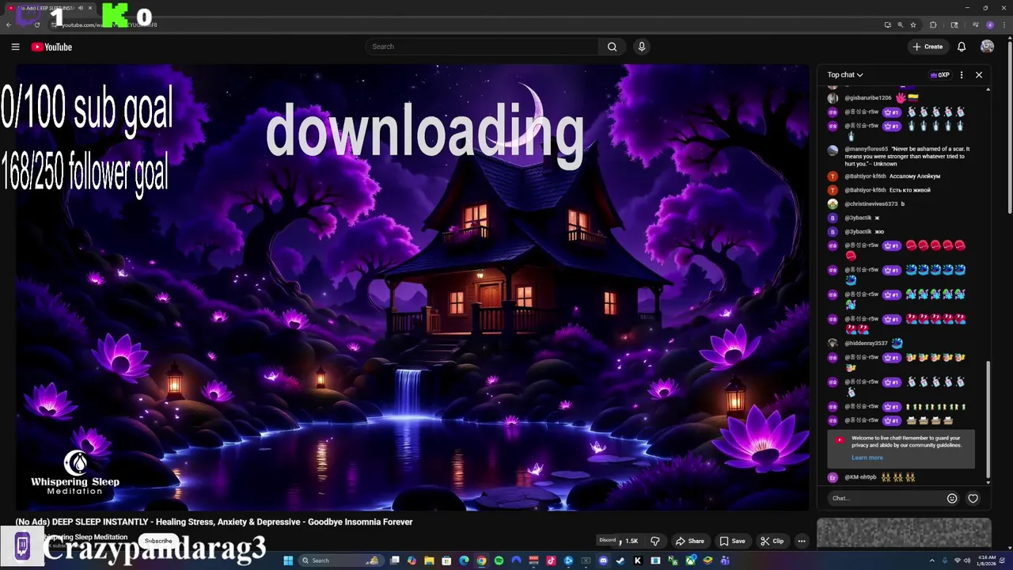Open the Xbox app from the taskbar
The width and height of the screenshot is (1013, 570).
coord(691,560)
